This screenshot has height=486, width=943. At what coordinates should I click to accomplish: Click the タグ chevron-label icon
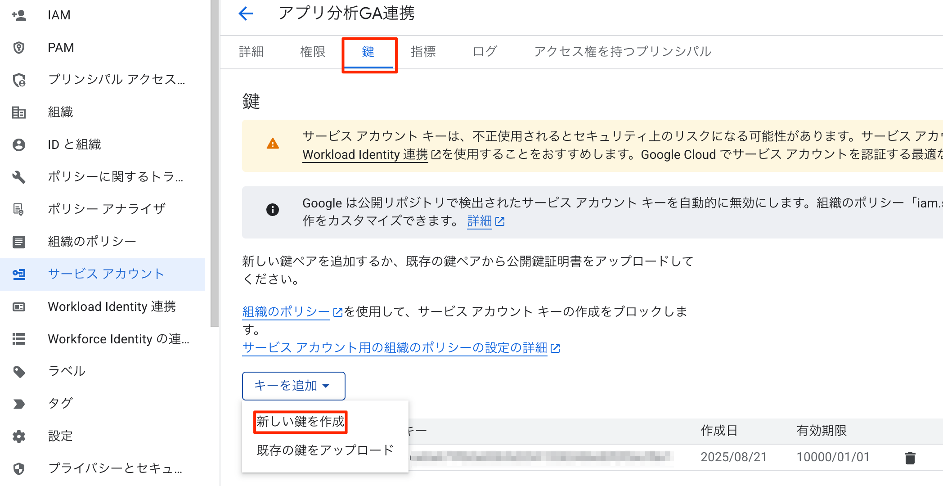click(19, 404)
